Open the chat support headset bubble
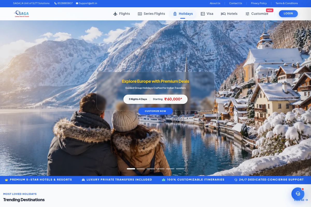 point(298,194)
